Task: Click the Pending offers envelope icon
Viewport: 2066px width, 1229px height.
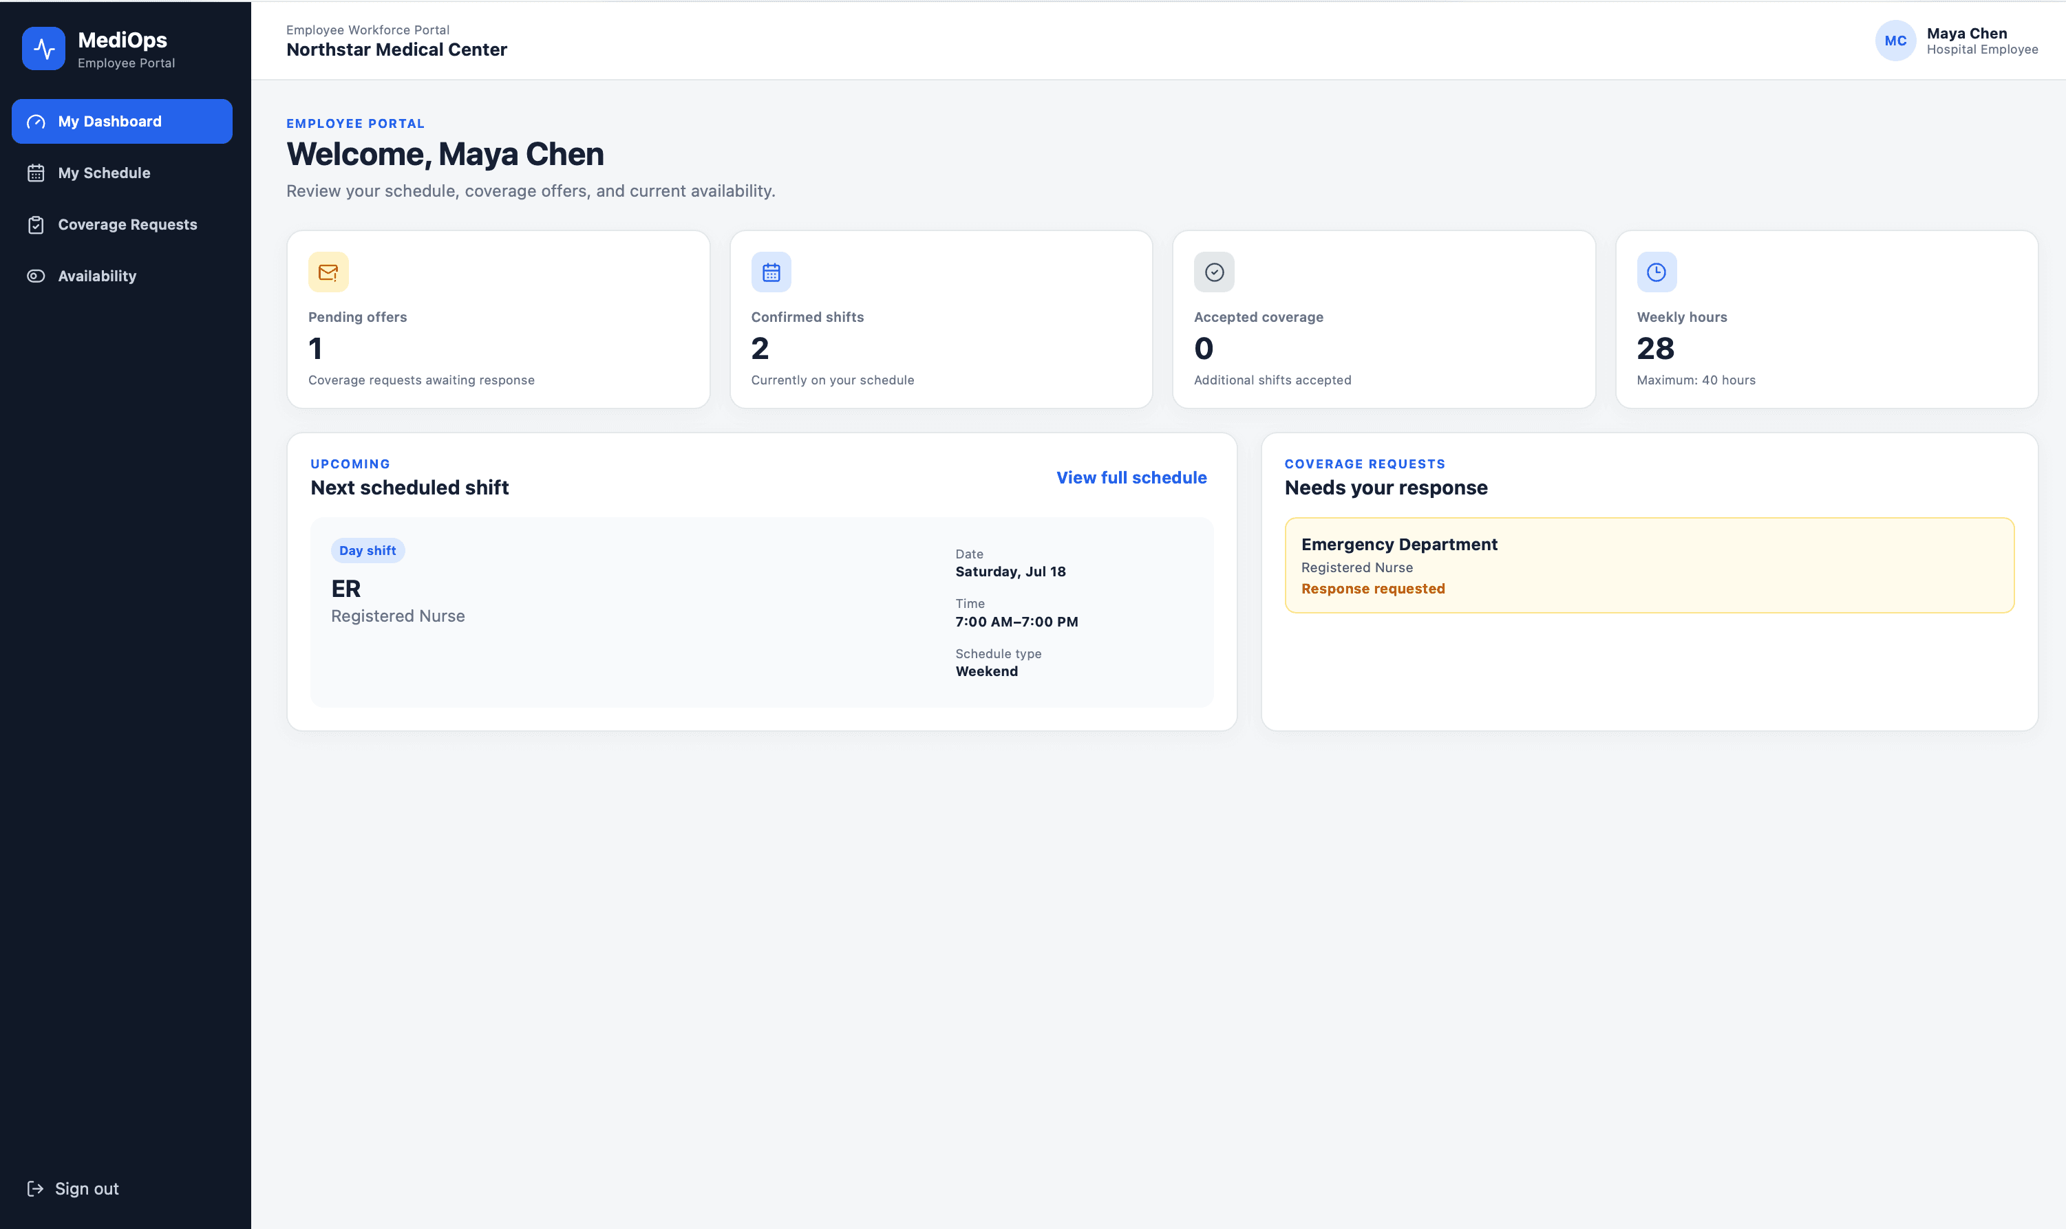Action: coord(328,272)
